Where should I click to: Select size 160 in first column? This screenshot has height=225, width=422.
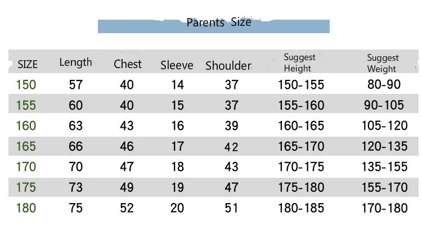pos(26,125)
